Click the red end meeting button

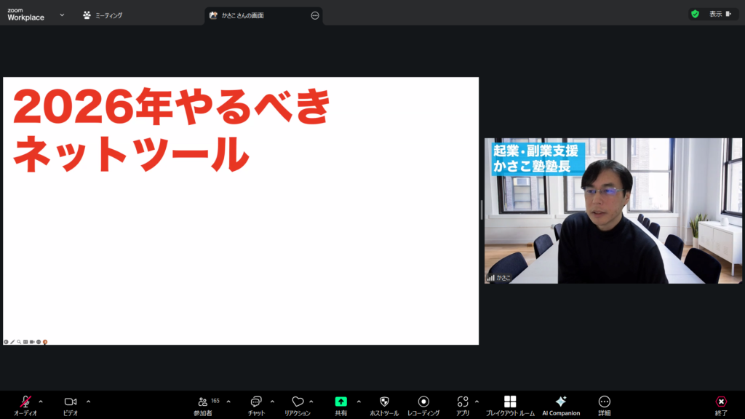(x=721, y=402)
